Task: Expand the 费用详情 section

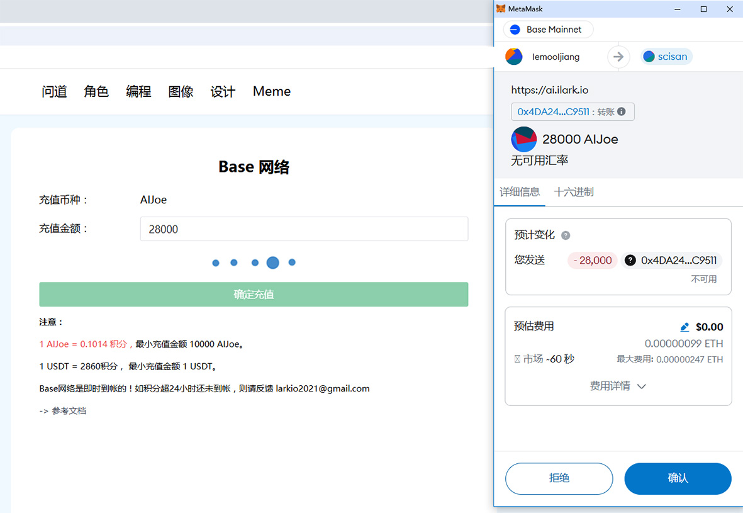Action: pos(617,386)
